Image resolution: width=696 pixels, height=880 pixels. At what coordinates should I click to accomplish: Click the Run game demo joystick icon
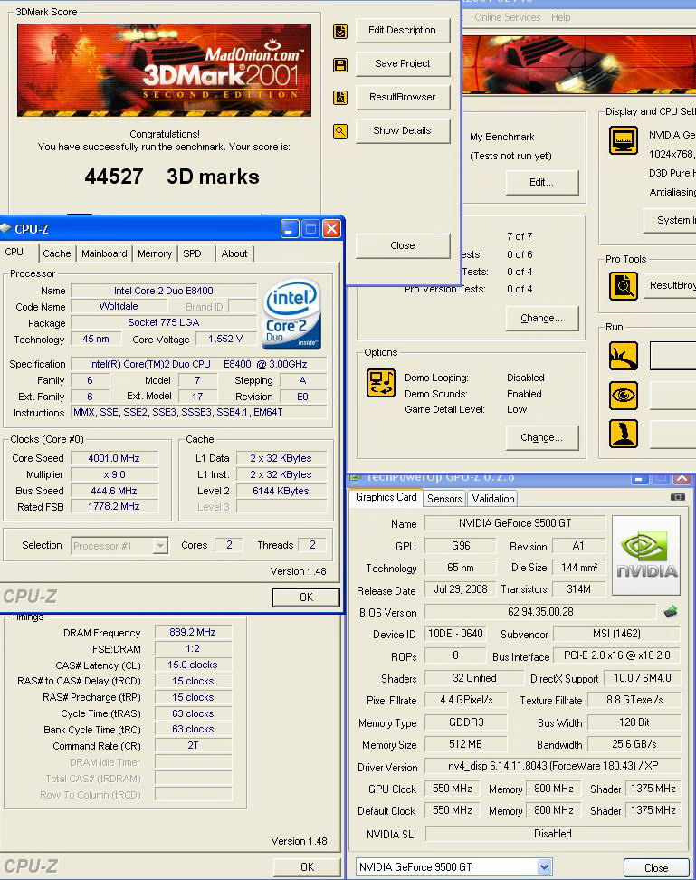point(623,434)
